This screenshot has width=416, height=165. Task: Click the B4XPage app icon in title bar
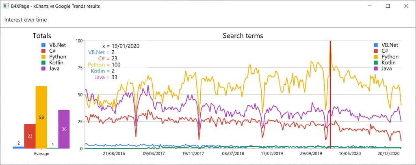tap(6, 6)
